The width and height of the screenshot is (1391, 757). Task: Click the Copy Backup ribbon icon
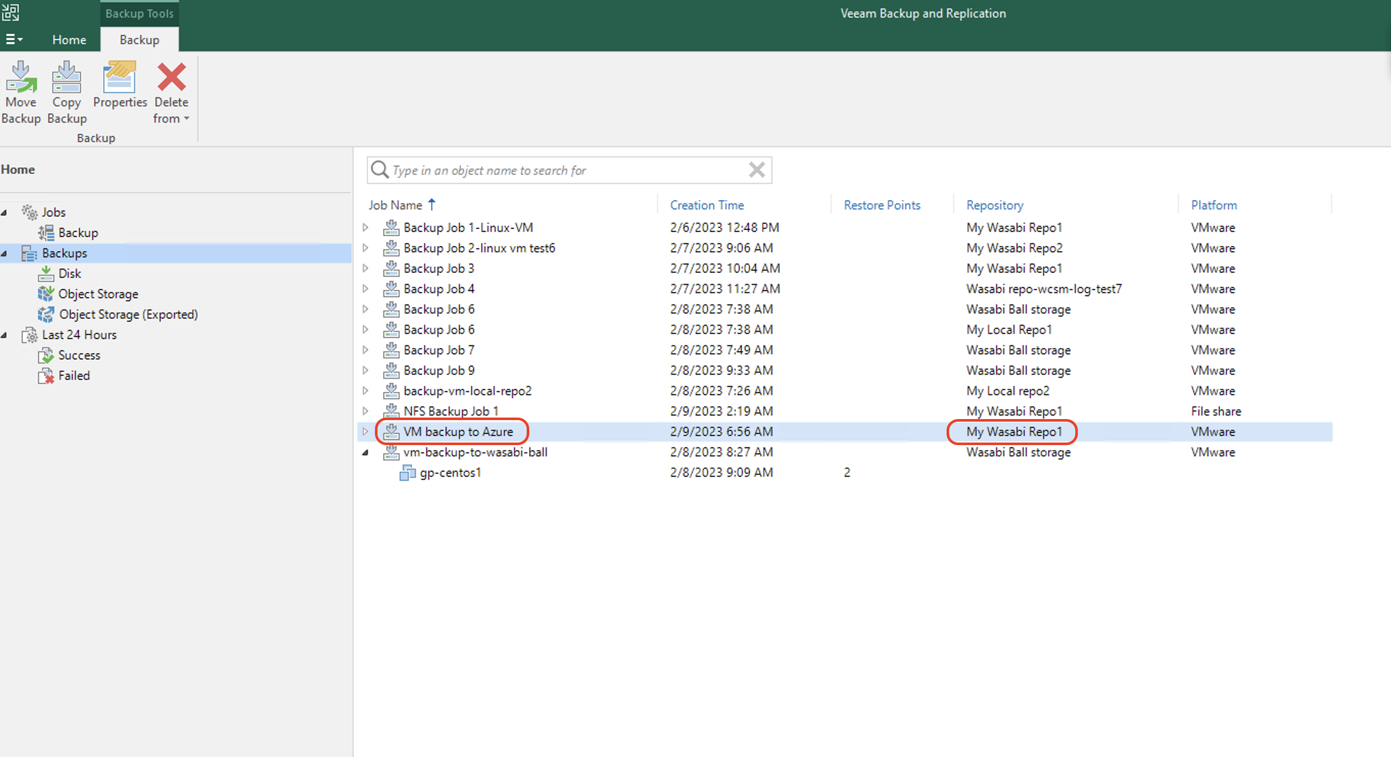66,77
